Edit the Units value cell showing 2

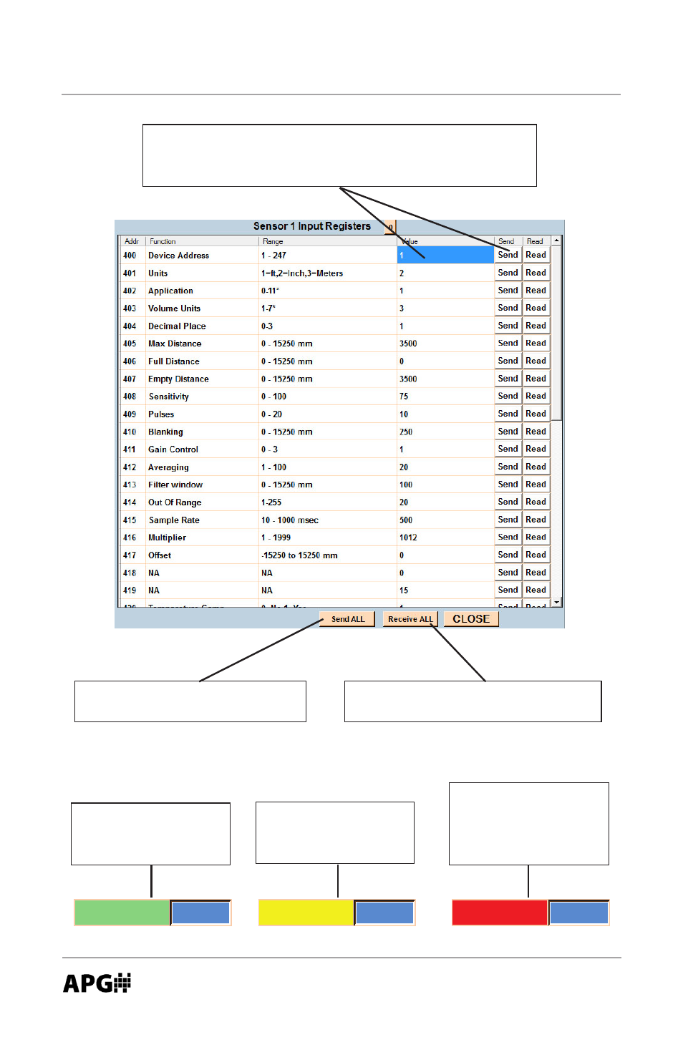445,273
